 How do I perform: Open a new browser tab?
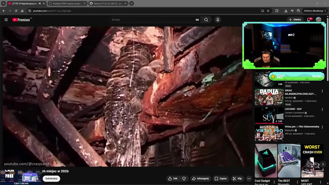[132, 4]
